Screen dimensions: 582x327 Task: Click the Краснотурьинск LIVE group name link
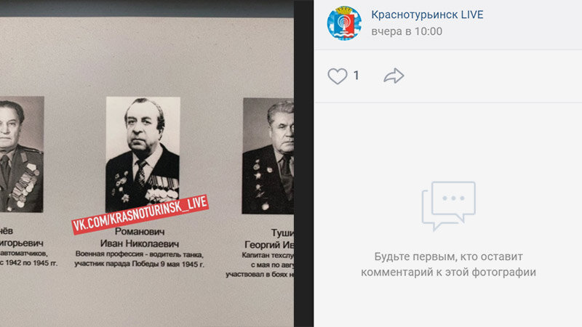[427, 15]
